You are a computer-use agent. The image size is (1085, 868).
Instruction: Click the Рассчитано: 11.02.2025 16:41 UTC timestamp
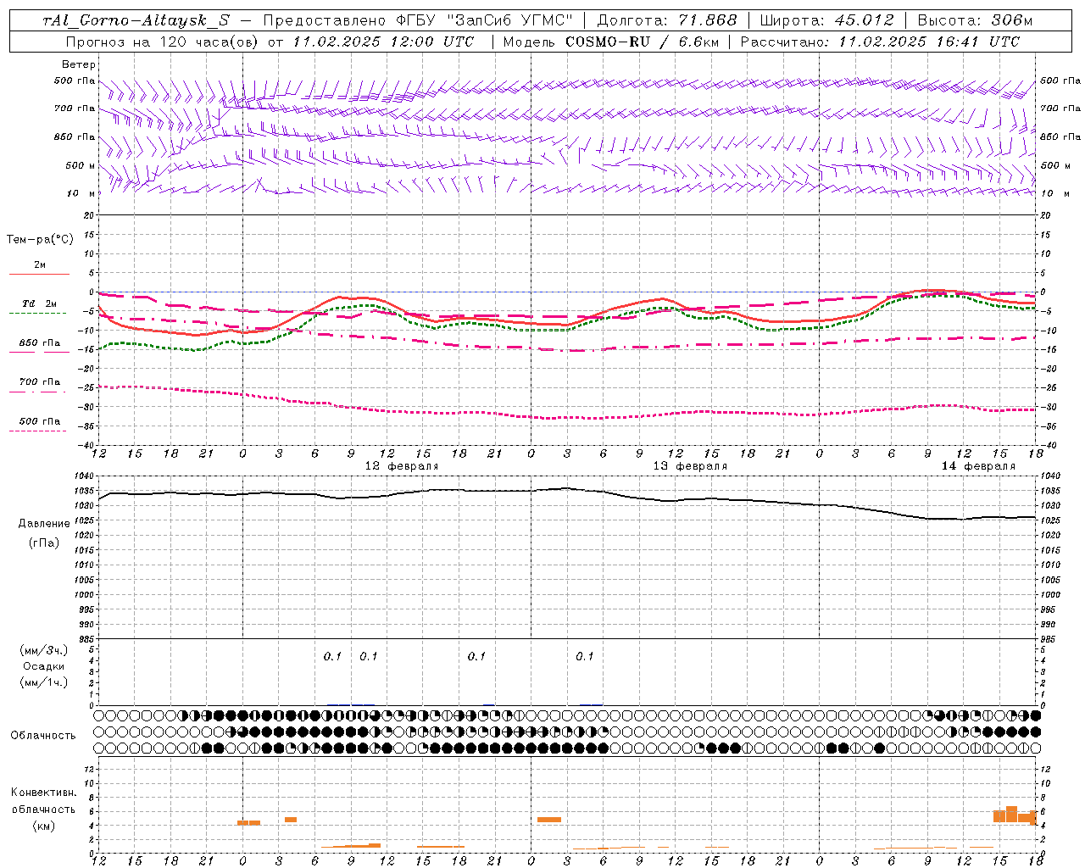[x=880, y=42]
